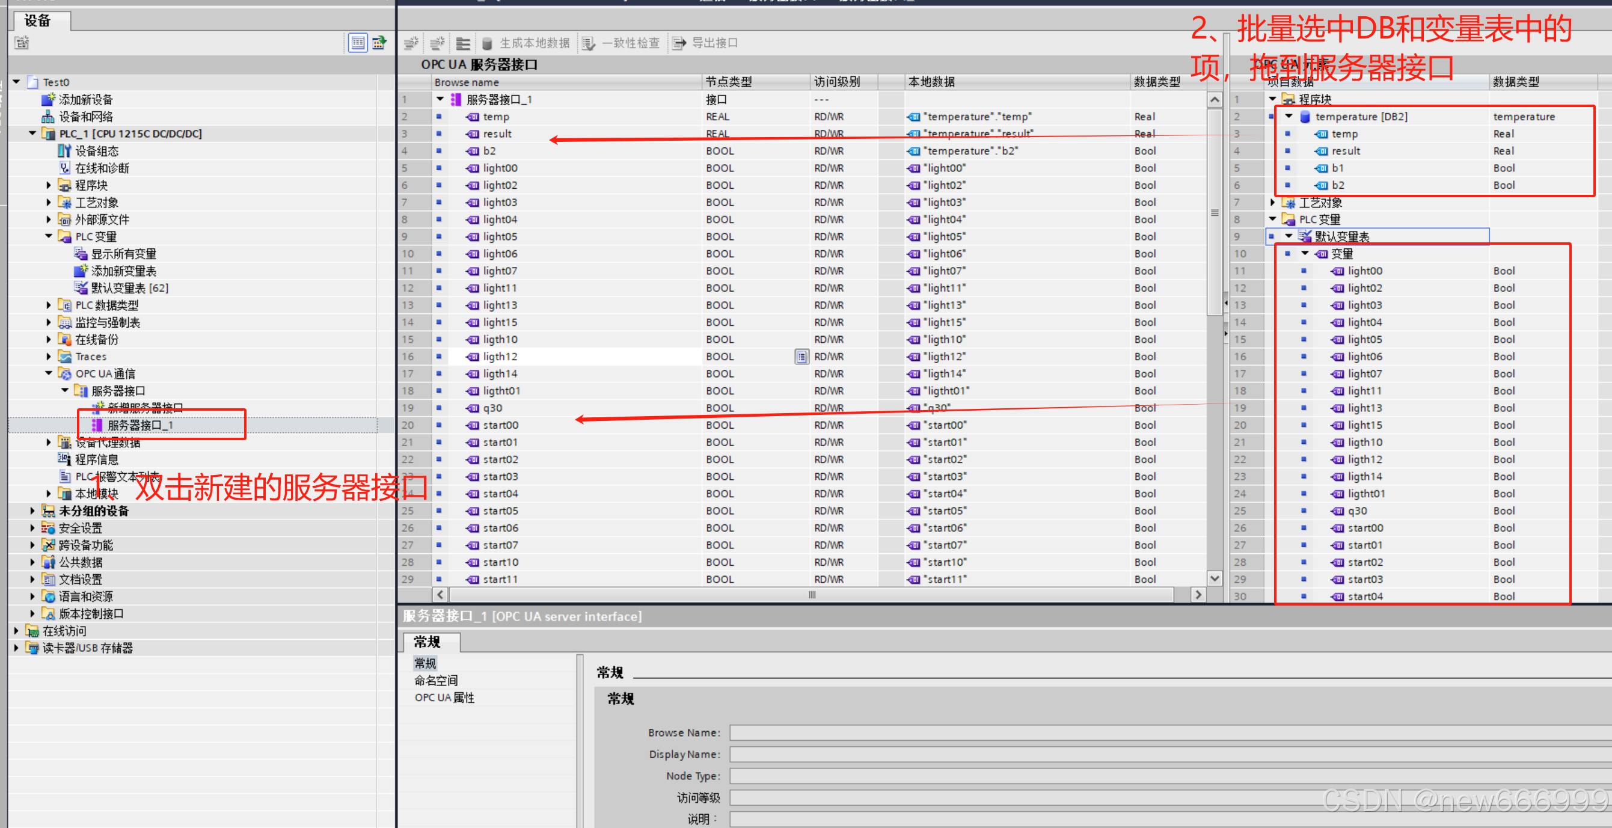The height and width of the screenshot is (828, 1612).
Task: Collapse temperature [DB2] node in right panel
Action: 1289,117
